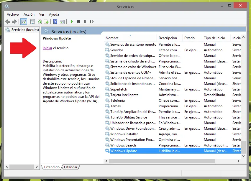
Task: Click the list's horizontal scrollbar left arrow
Action: point(106,161)
